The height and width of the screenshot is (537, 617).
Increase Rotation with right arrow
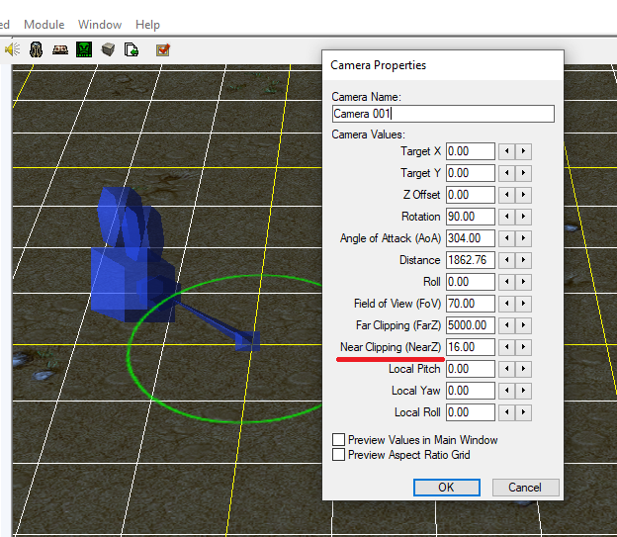tap(523, 217)
